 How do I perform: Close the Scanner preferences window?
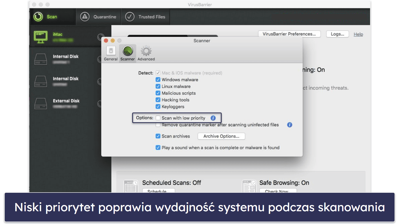coord(106,40)
